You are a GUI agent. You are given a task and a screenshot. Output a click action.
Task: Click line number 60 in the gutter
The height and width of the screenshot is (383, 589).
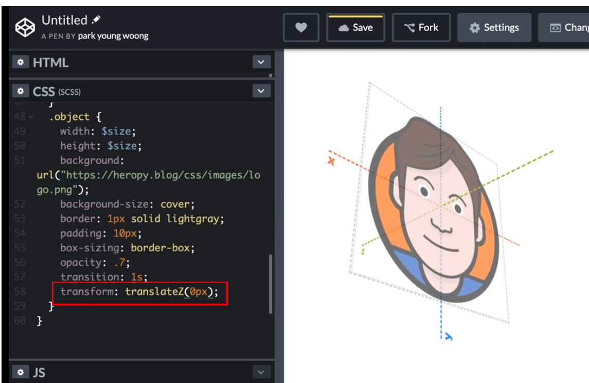pyautogui.click(x=20, y=321)
